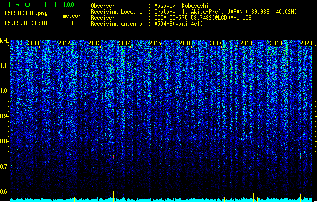318x202 pixels.
Task: Select the Ogata-vill. Akita-Pref. JAPAN location text
Action: (x=225, y=12)
